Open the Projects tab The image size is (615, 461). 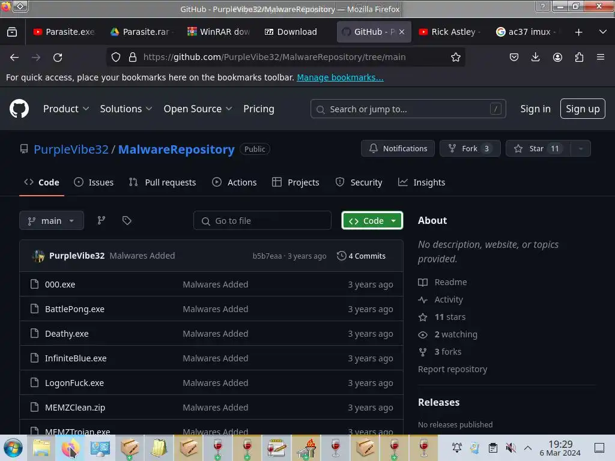pyautogui.click(x=295, y=182)
